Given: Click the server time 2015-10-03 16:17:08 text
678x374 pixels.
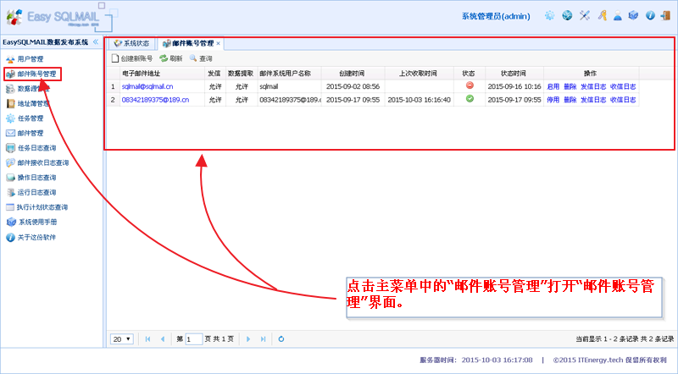Looking at the screenshot, I should (x=497, y=360).
